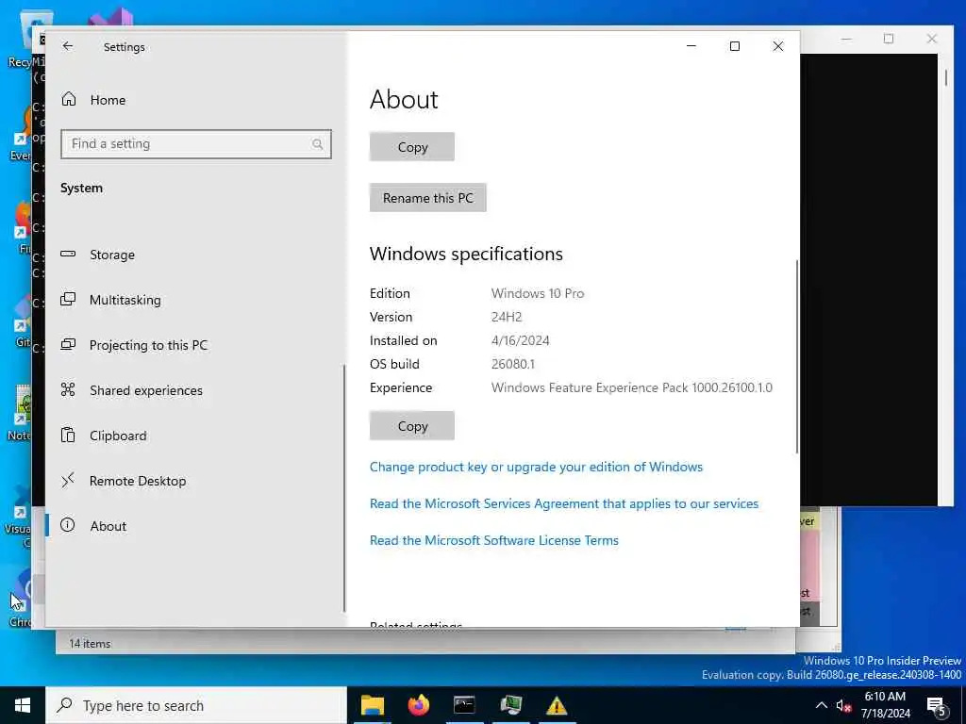Show hidden system tray icons

point(822,705)
